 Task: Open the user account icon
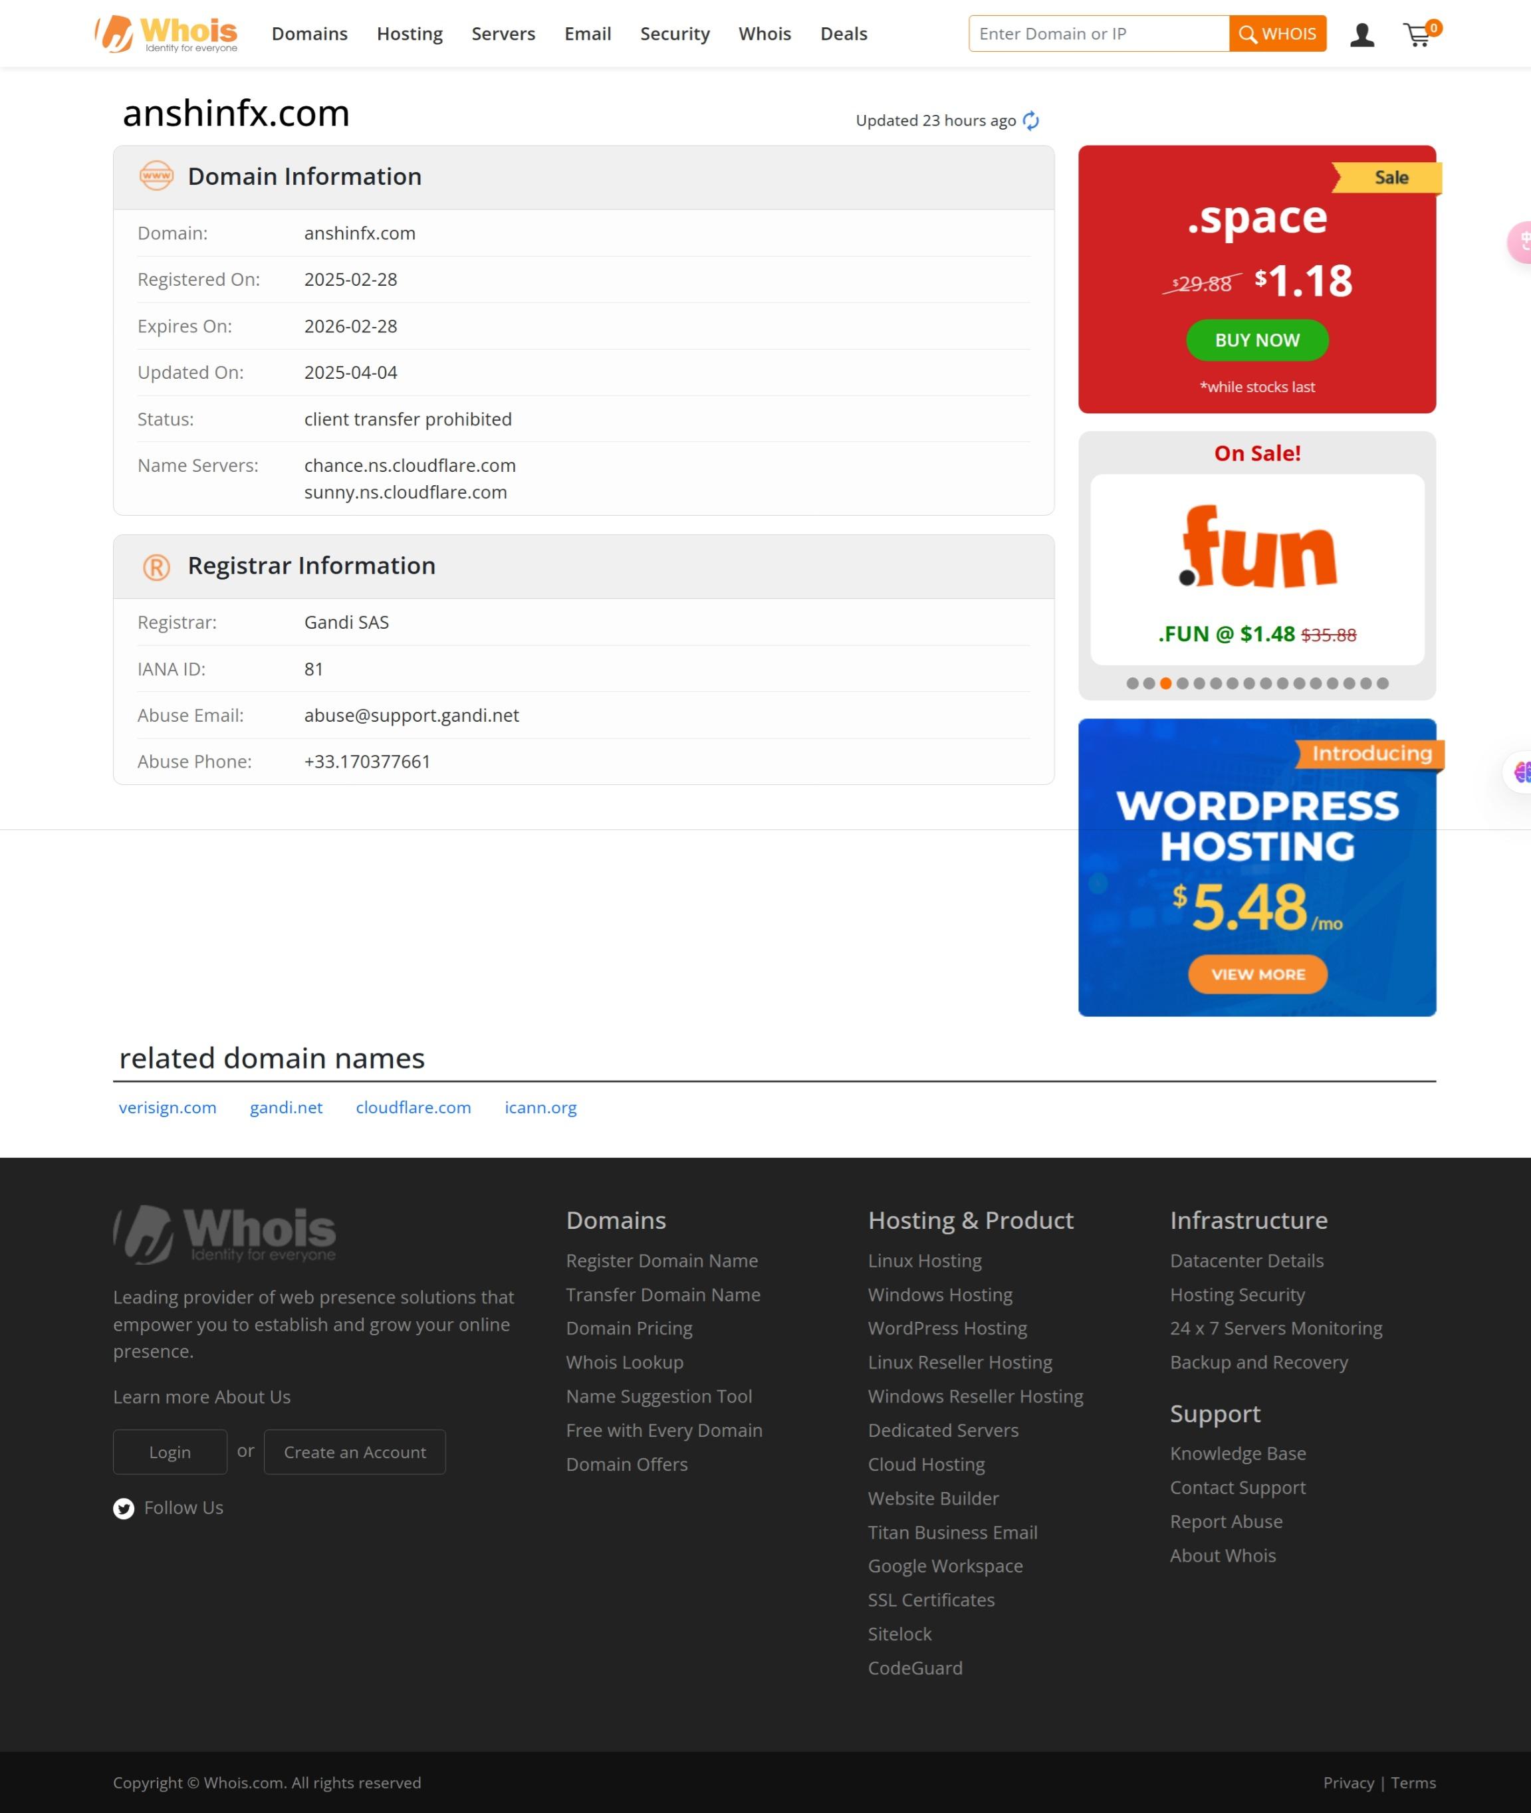coord(1361,34)
